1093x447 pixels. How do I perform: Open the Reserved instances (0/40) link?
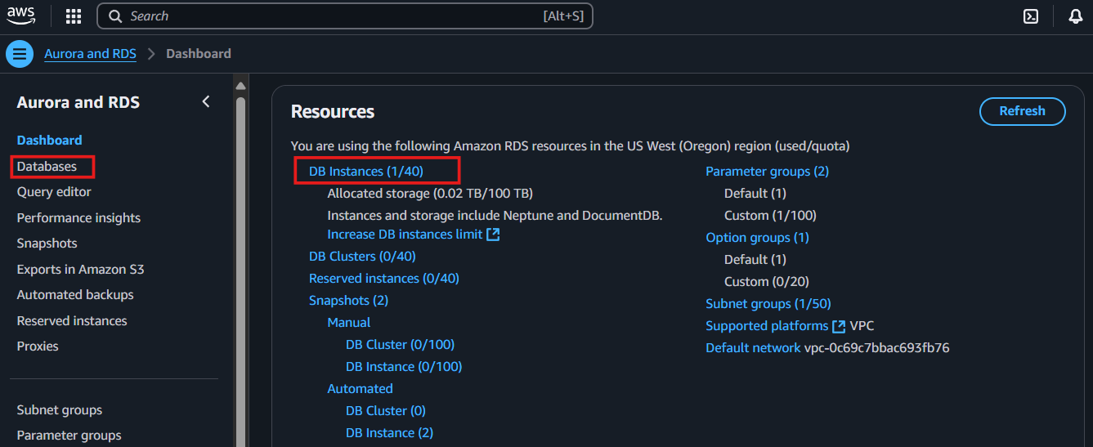384,279
